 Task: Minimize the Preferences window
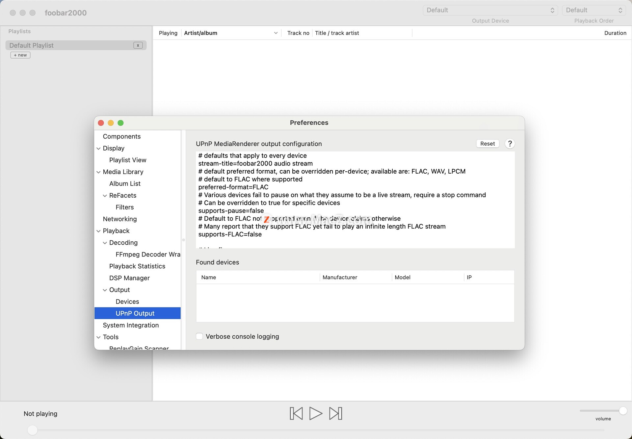(111, 123)
